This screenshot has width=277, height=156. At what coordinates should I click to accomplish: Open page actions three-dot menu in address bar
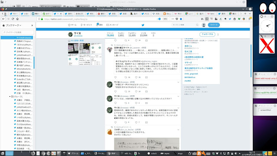[173, 19]
